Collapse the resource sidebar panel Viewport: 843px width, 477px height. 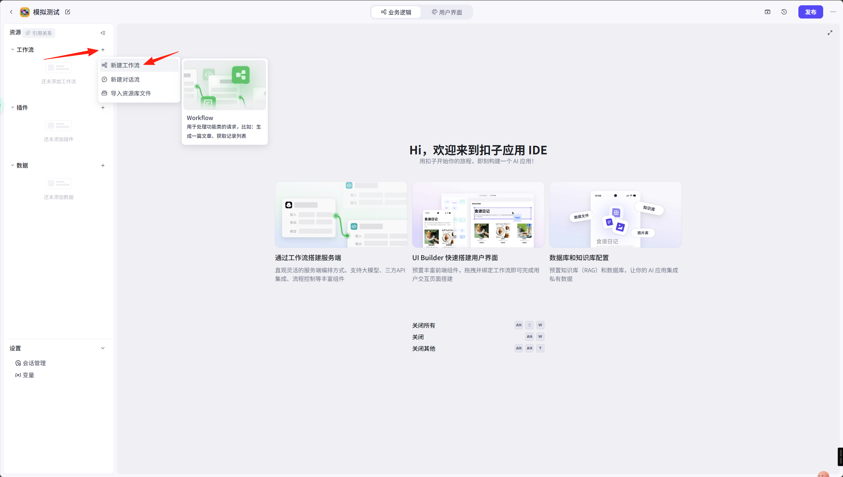point(103,33)
